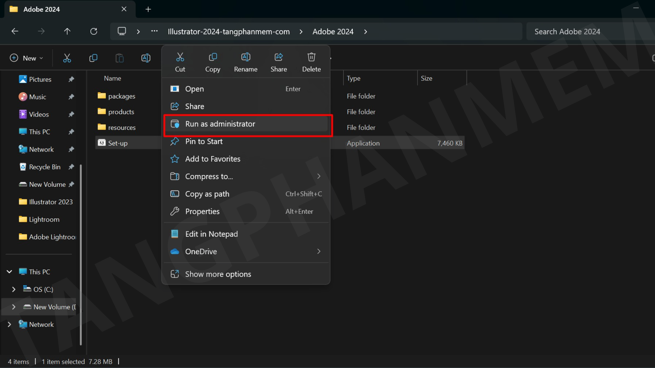Open the New dropdown menu
655x368 pixels.
click(27, 58)
